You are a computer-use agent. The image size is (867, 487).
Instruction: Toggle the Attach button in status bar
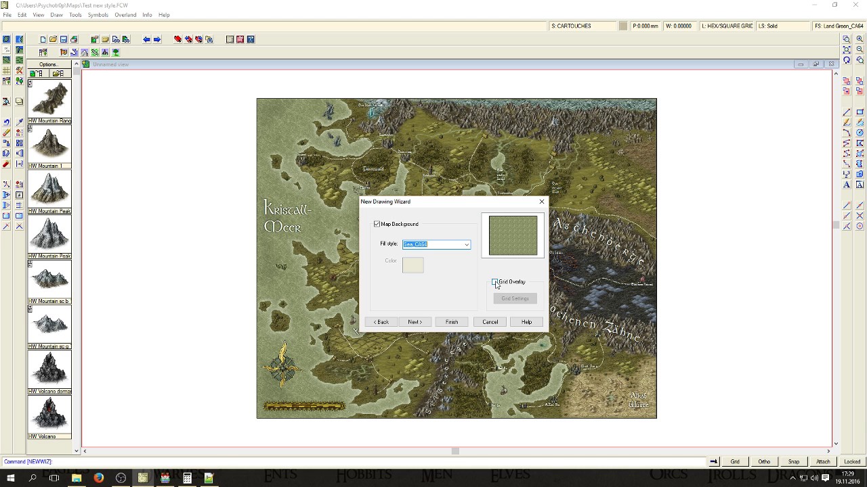(x=823, y=461)
